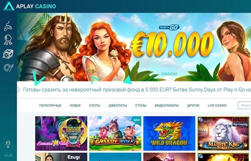Open the LIVE CASINO tab
This screenshot has height=161, width=251.
[x=217, y=106]
